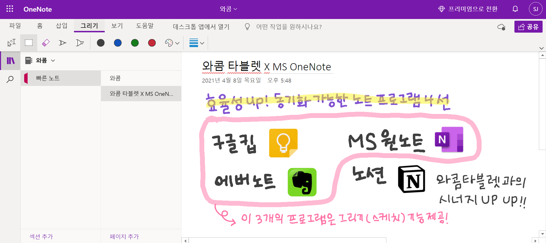Select the Eraser tool

(x=46, y=43)
